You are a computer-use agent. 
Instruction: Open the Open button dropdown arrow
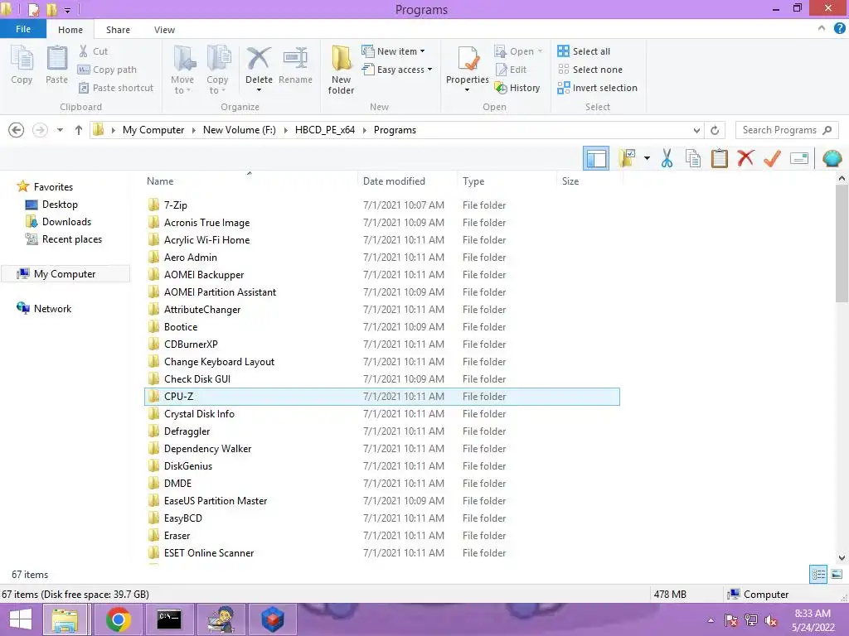click(x=540, y=51)
